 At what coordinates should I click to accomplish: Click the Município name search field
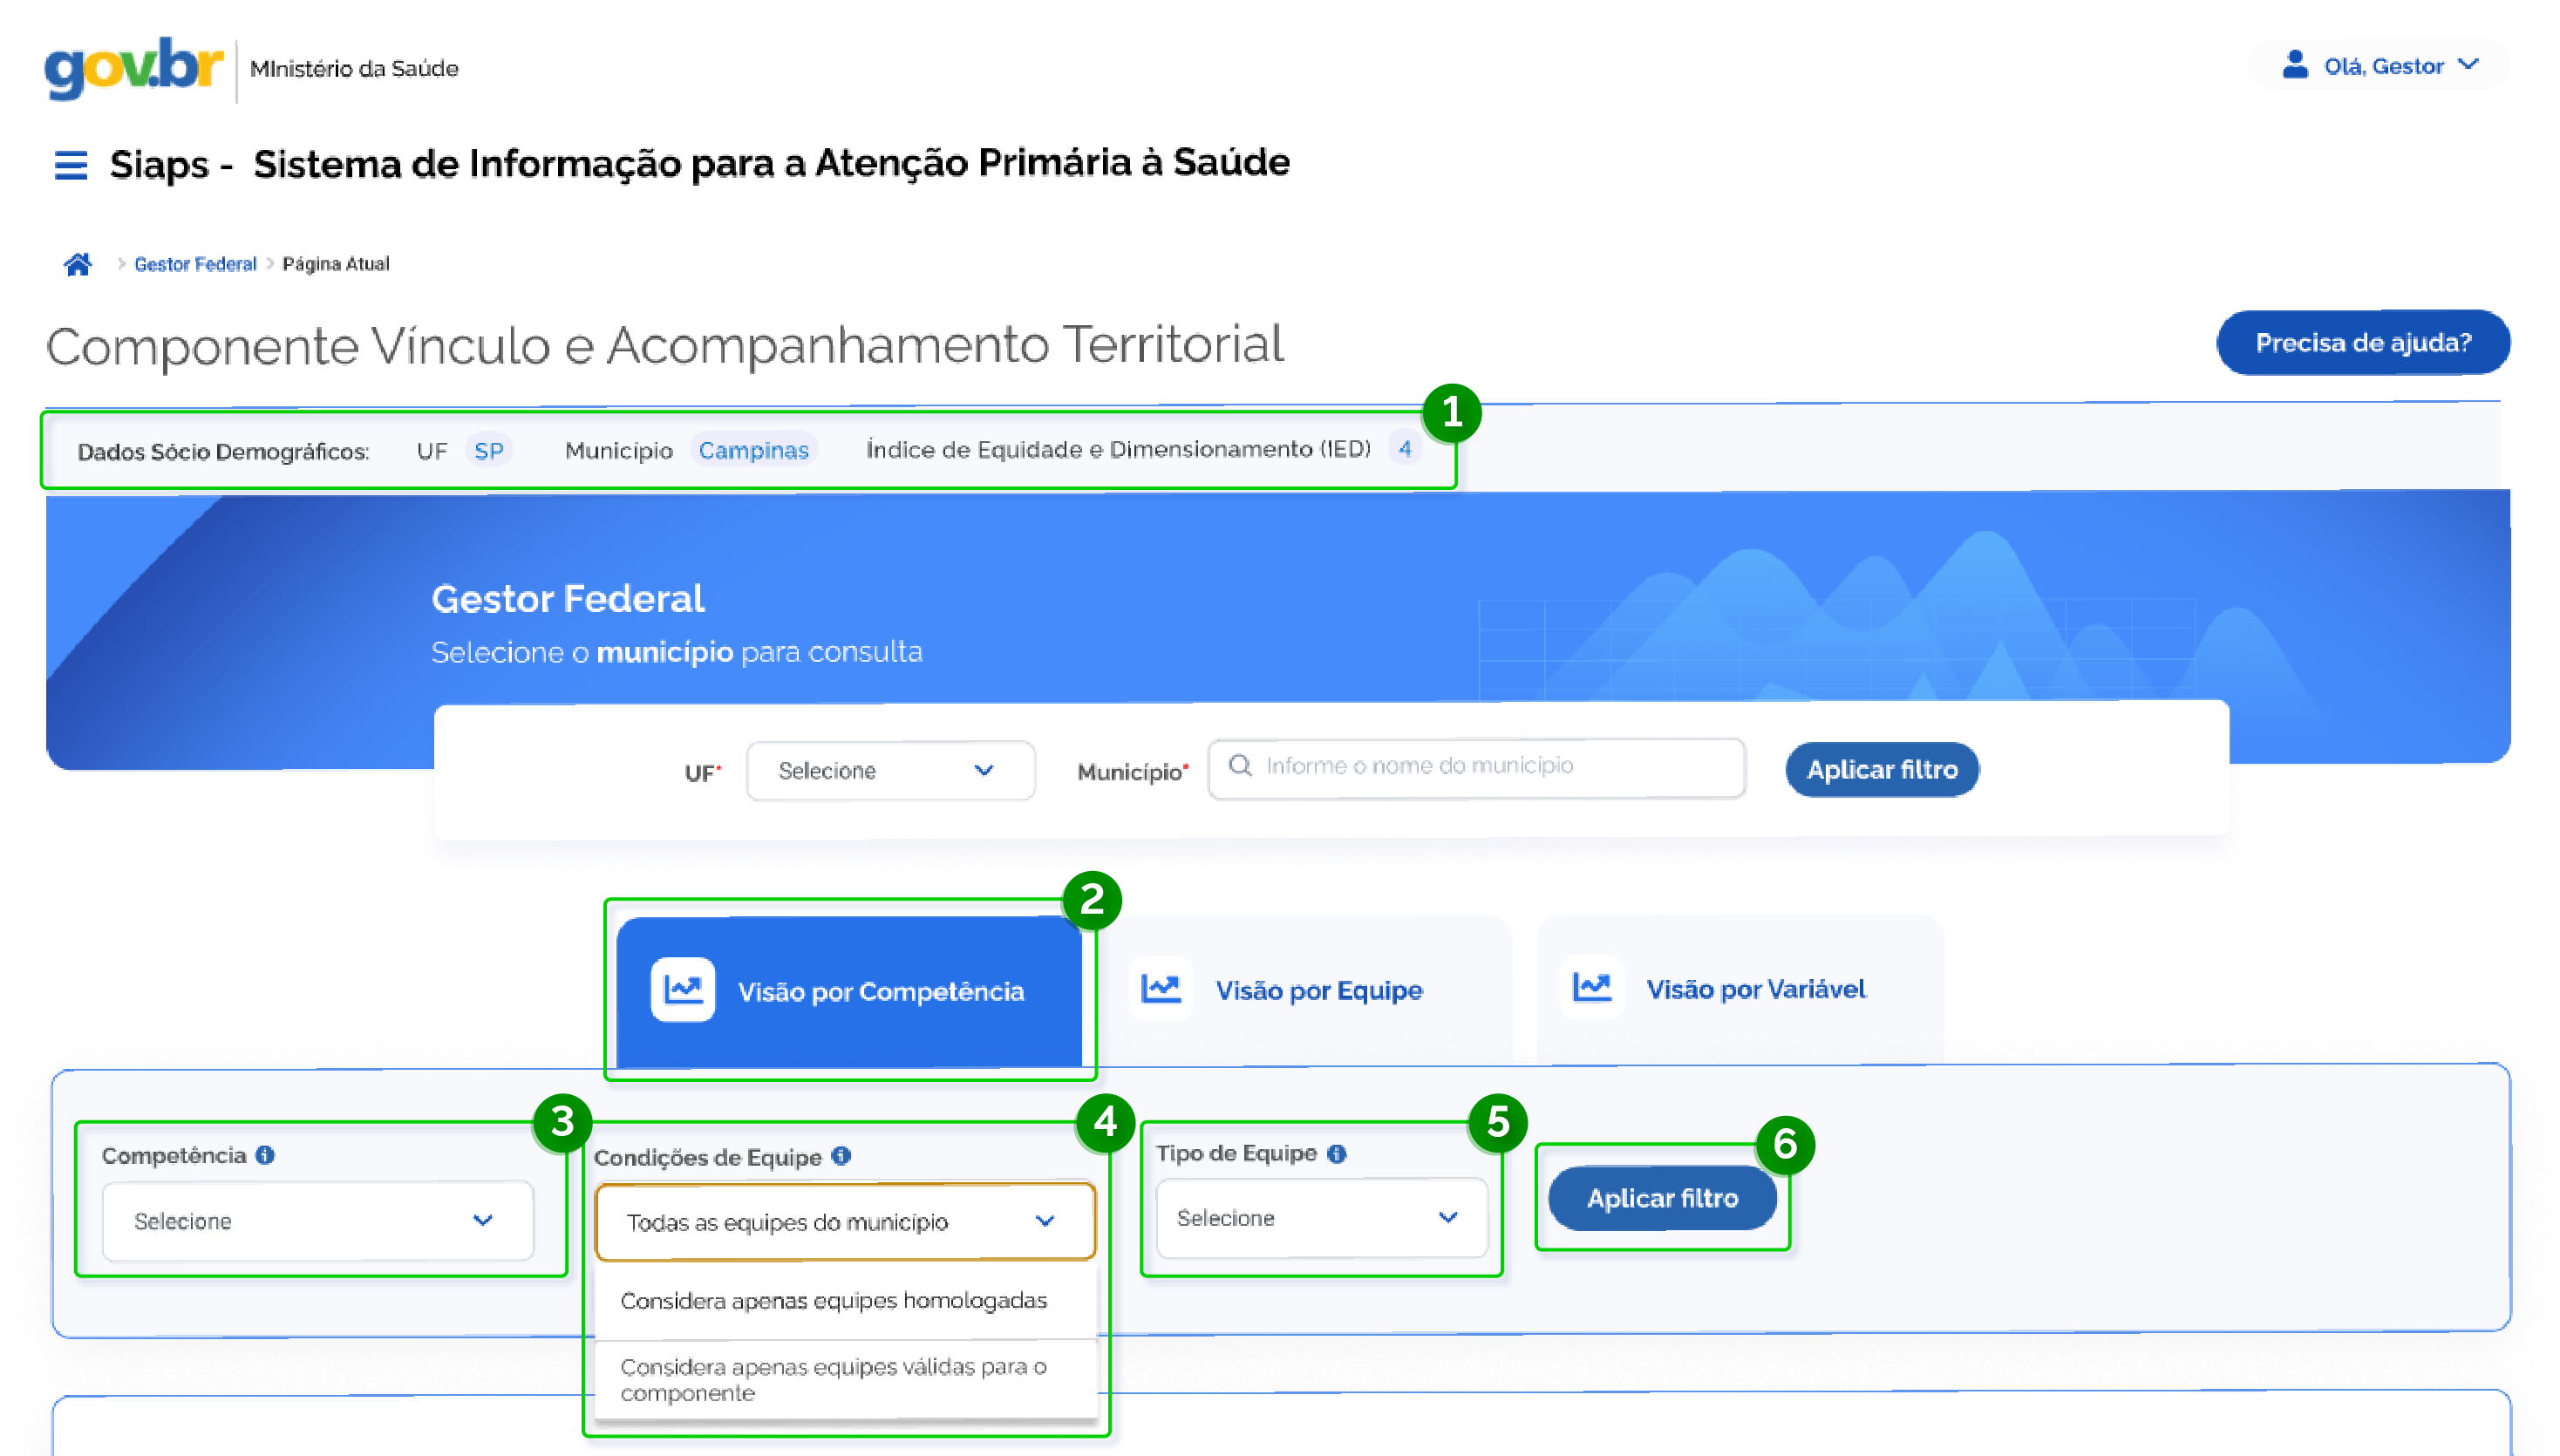coord(1476,767)
